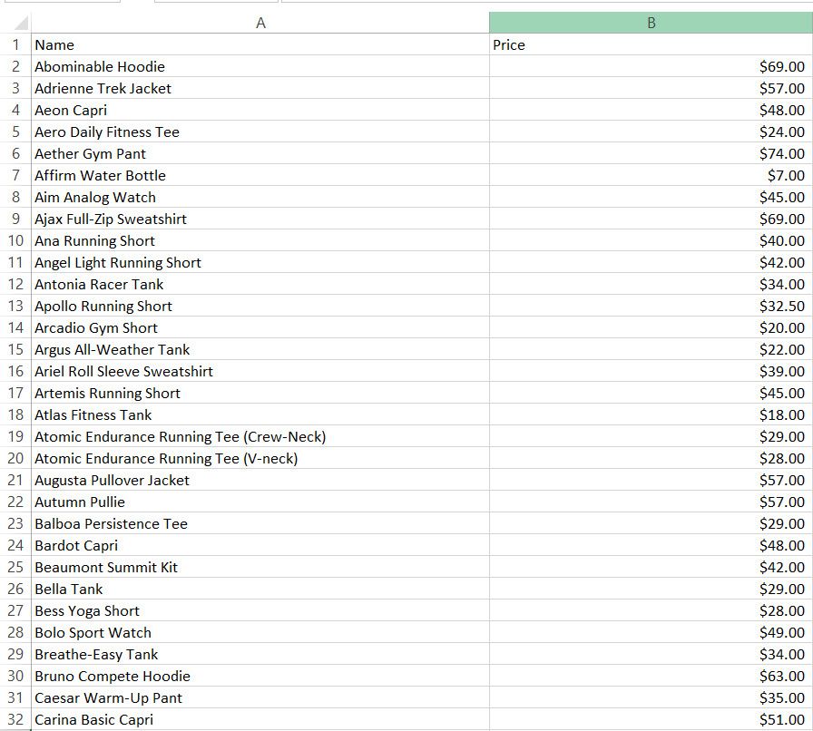This screenshot has width=813, height=731.
Task: Select the Adrienne Trek Jacket cell
Action: coord(260,88)
